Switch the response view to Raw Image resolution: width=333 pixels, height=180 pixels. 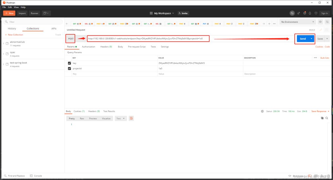pyautogui.click(x=82, y=119)
